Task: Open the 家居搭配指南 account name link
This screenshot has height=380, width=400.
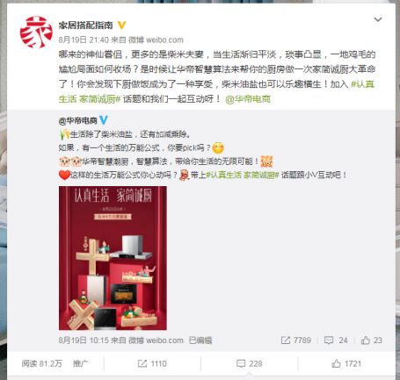Action: [x=85, y=25]
